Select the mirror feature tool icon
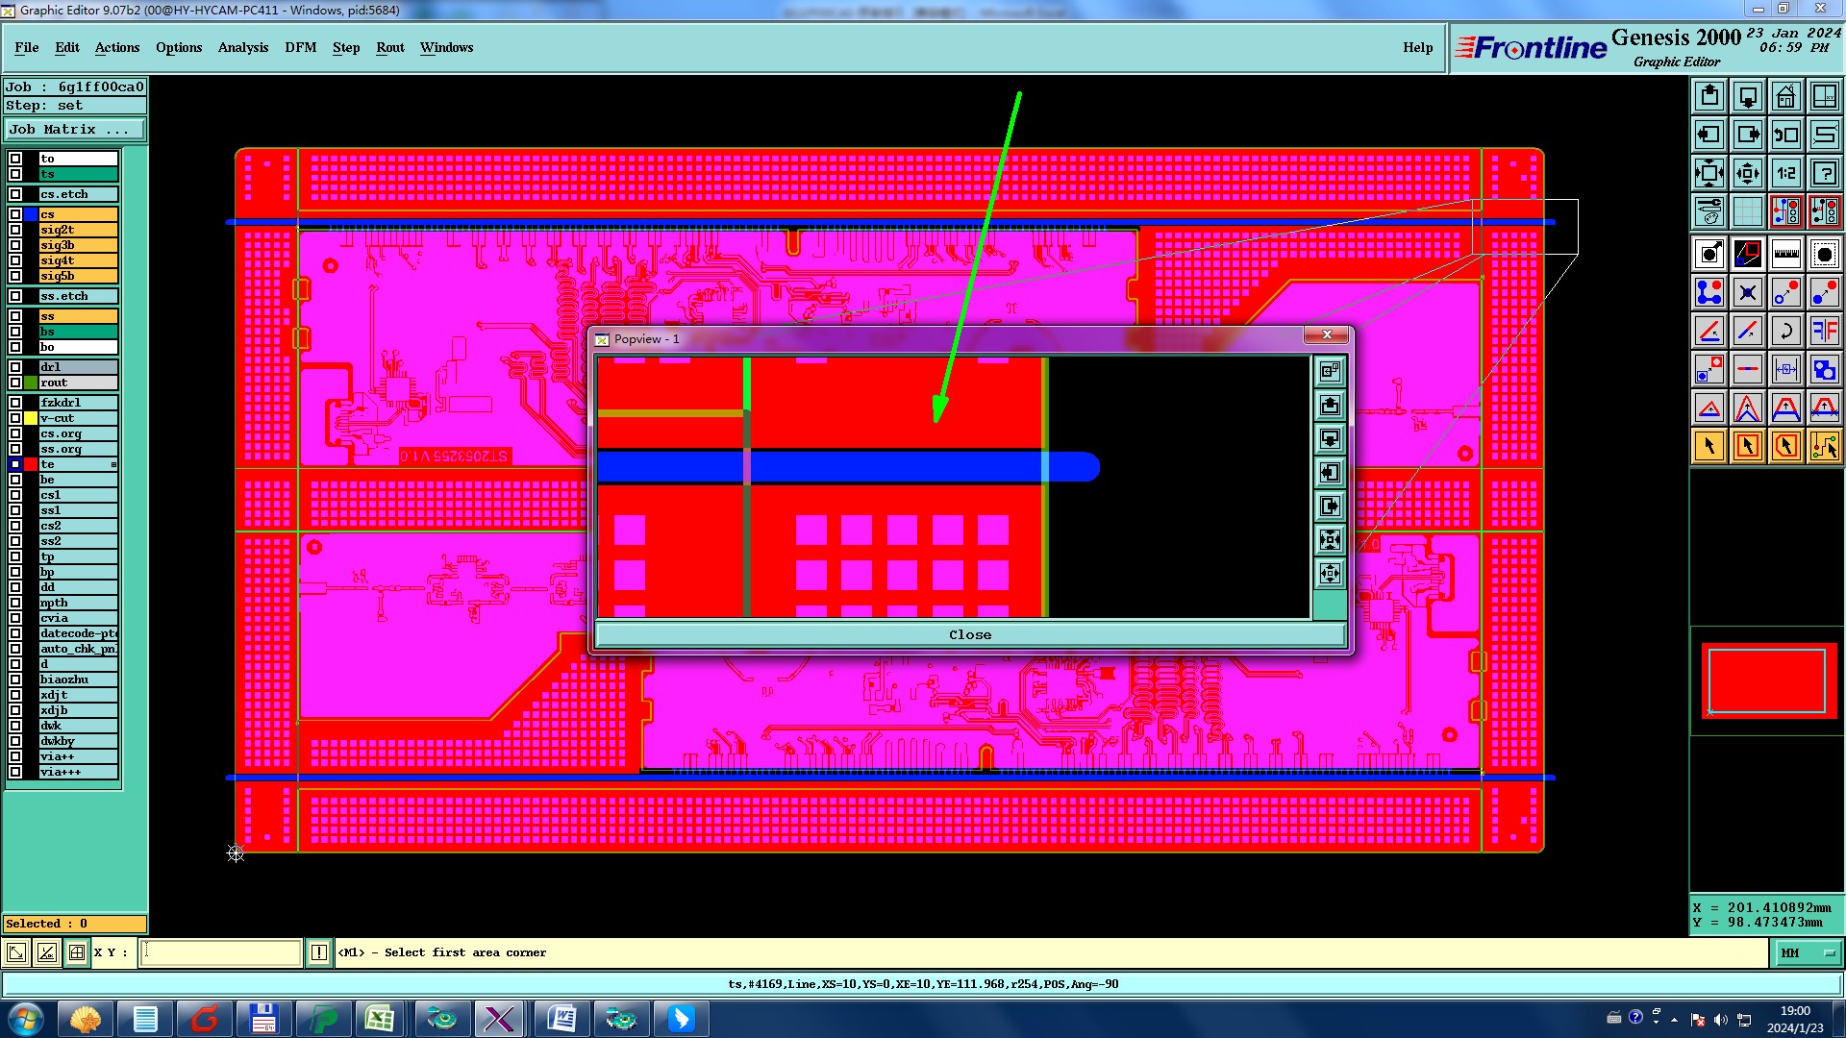Image resolution: width=1846 pixels, height=1038 pixels. point(1824,331)
